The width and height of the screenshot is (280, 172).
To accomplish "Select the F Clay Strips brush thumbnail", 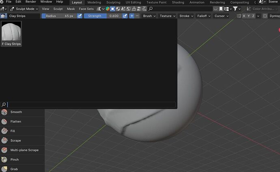I will pos(11,34).
